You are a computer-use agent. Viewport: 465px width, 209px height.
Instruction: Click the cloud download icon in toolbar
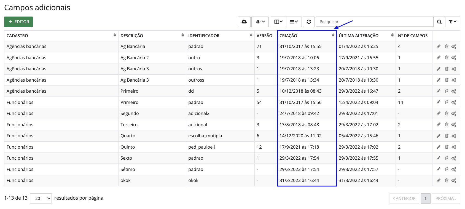[244, 22]
